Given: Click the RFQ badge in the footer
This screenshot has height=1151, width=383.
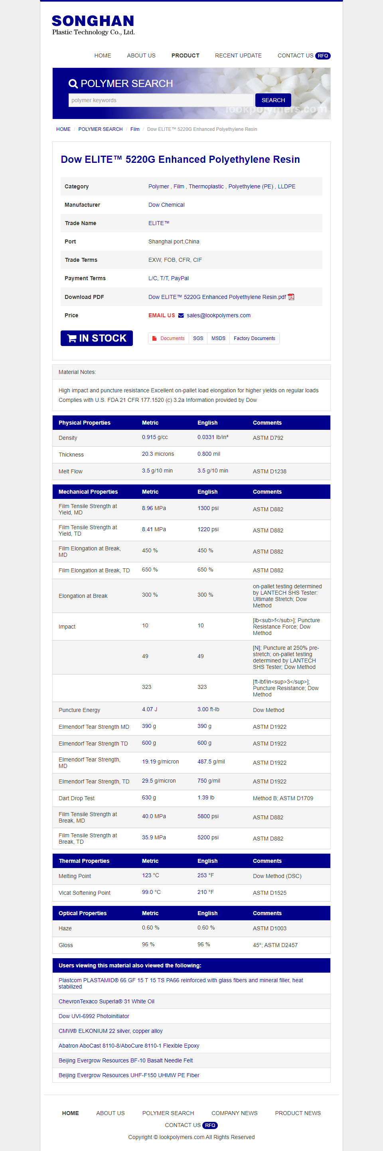Looking at the screenshot, I should [210, 1125].
